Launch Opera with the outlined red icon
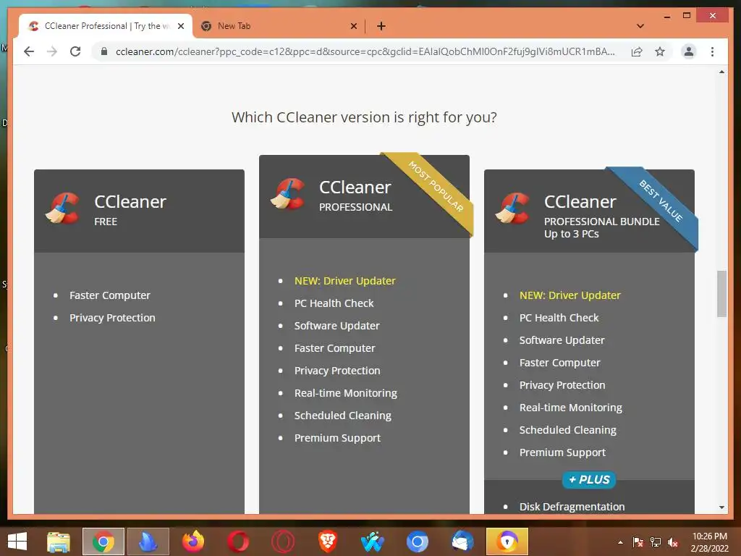The width and height of the screenshot is (741, 556). click(283, 542)
